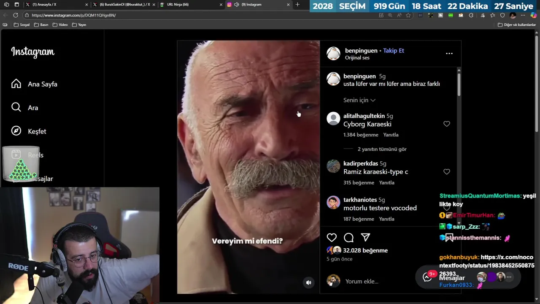Follow benpinguen with Takip Et
540x304 pixels.
[x=394, y=50]
